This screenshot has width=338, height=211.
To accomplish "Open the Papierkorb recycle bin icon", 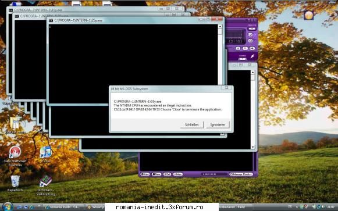I will [x=15, y=184].
